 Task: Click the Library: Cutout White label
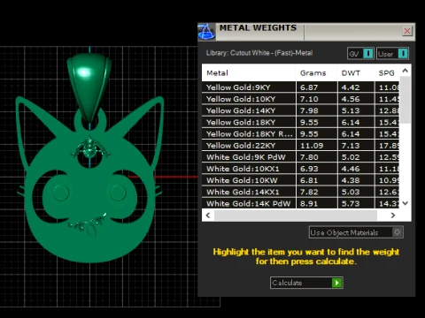(259, 53)
